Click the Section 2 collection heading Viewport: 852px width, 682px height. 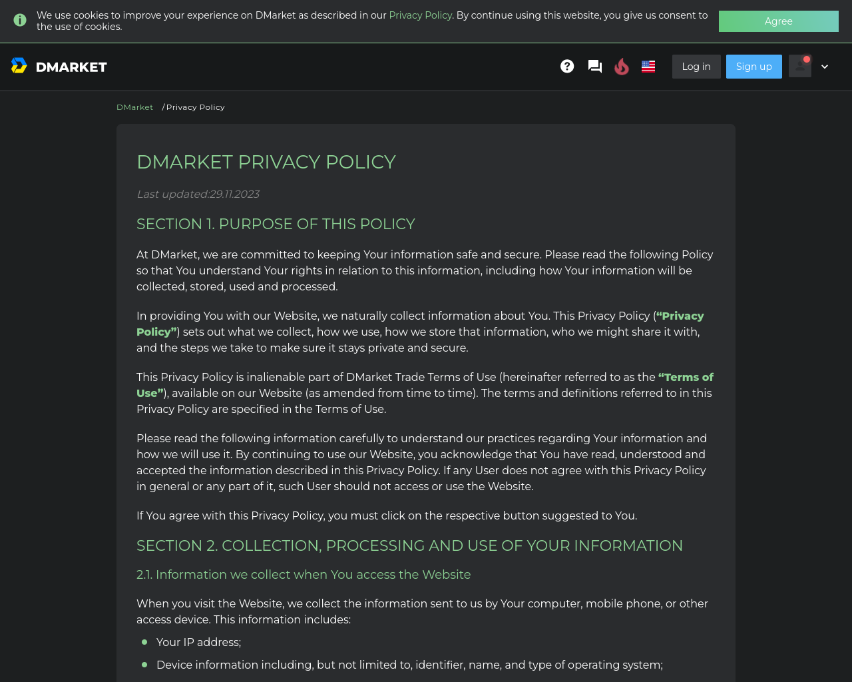(409, 545)
